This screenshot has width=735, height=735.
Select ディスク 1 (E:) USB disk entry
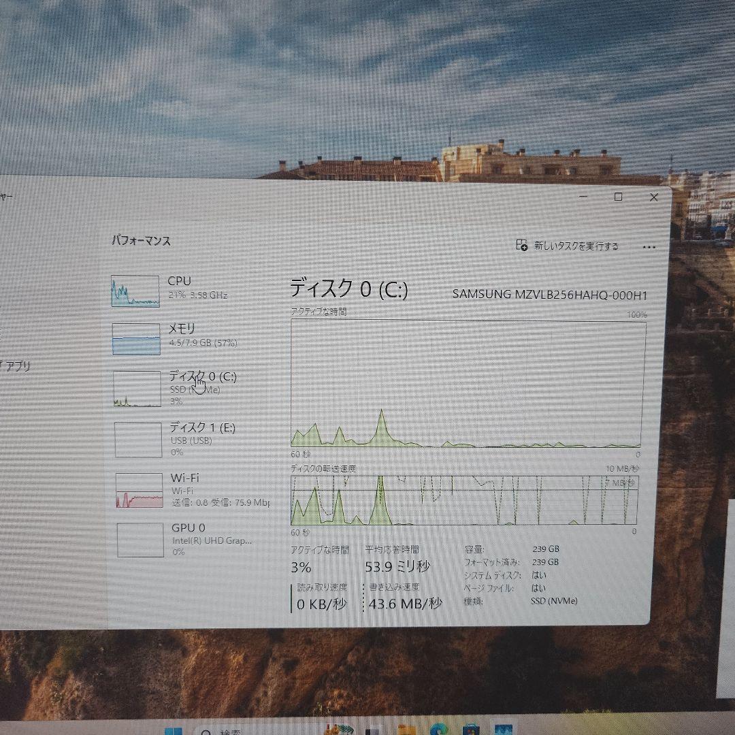click(x=202, y=429)
